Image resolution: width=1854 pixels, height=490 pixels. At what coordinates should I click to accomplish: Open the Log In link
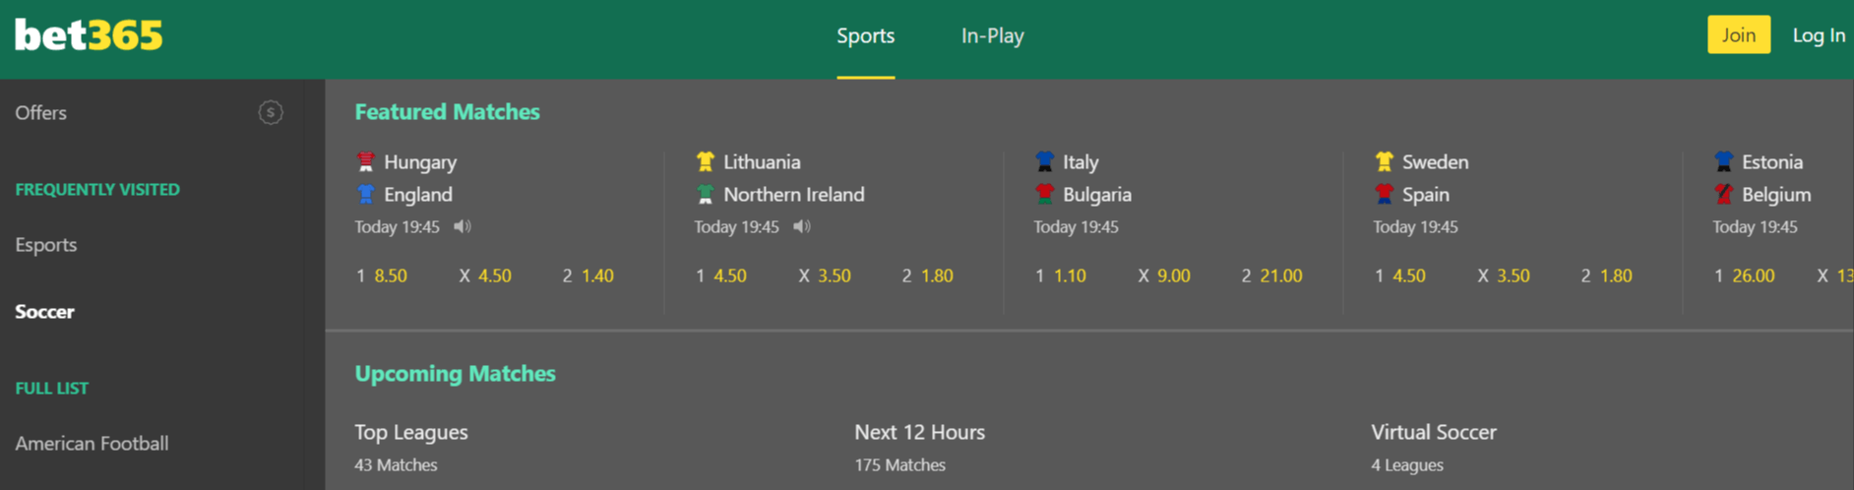[x=1819, y=35]
